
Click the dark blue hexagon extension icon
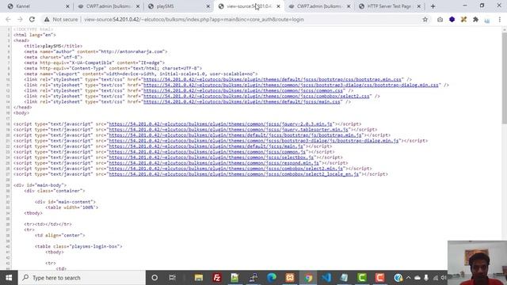tap(452, 19)
